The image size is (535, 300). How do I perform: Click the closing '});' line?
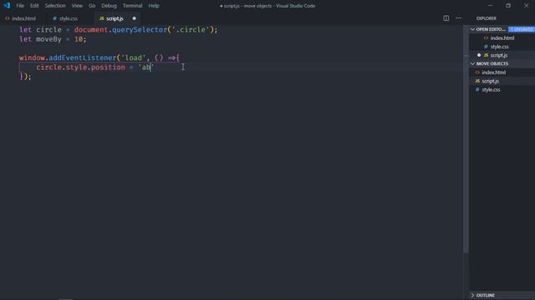click(25, 77)
